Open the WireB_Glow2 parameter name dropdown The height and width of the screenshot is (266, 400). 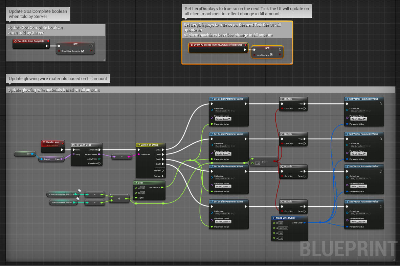[x=358, y=154]
